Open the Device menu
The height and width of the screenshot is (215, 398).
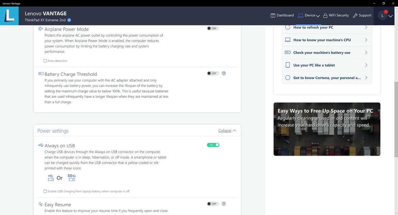coord(309,15)
